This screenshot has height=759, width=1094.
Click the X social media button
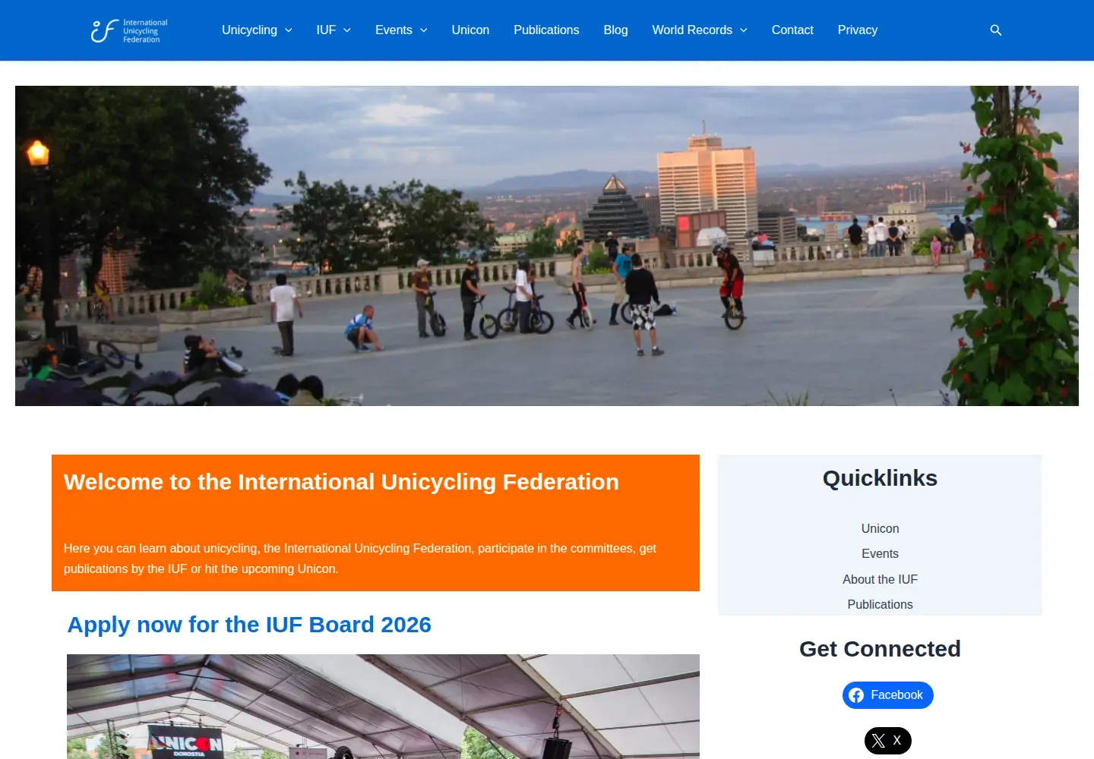887,741
